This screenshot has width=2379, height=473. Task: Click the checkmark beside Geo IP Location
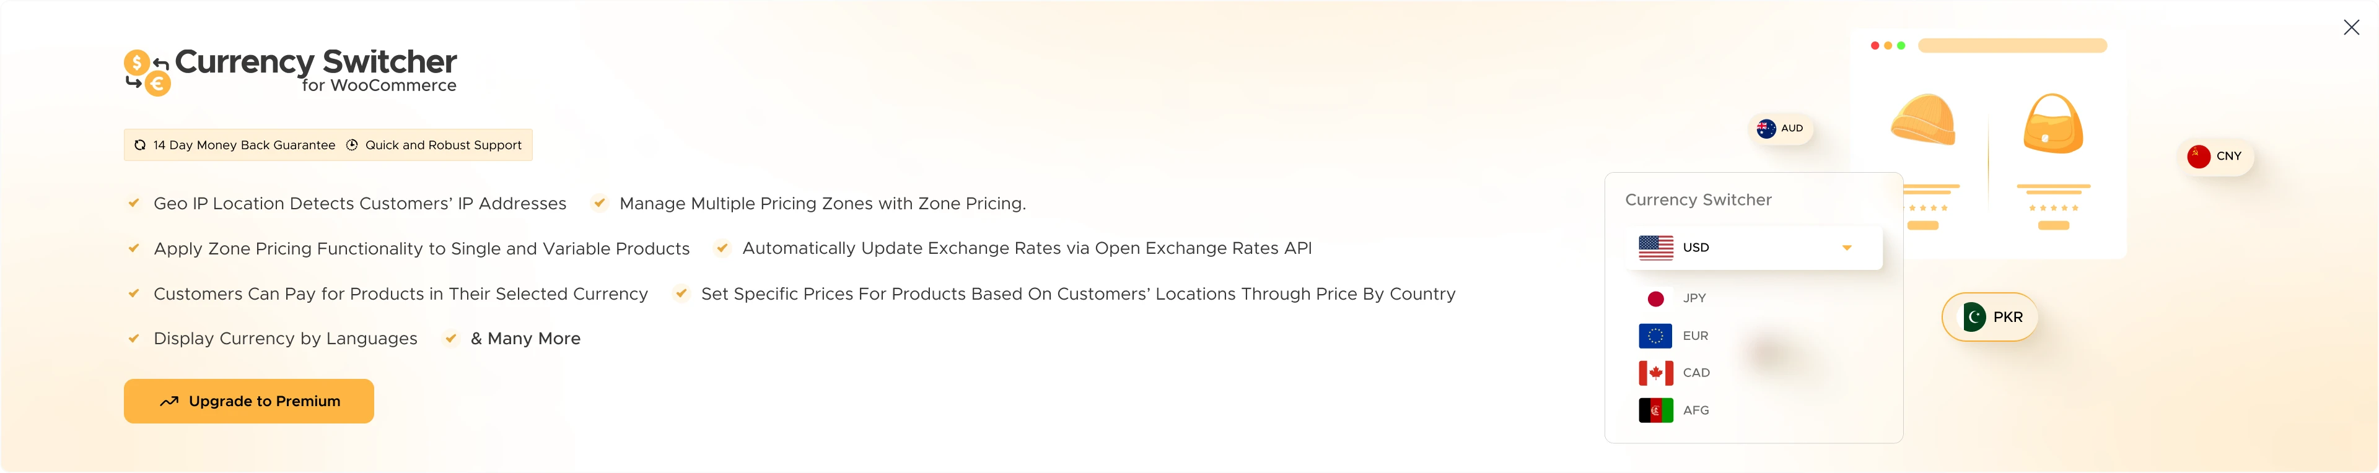[x=134, y=203]
